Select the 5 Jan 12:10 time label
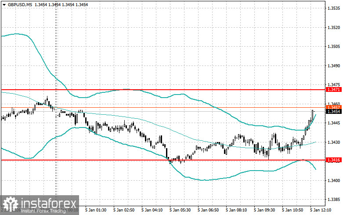Image resolution: width=343 pixels, height=215 pixels. point(321,210)
